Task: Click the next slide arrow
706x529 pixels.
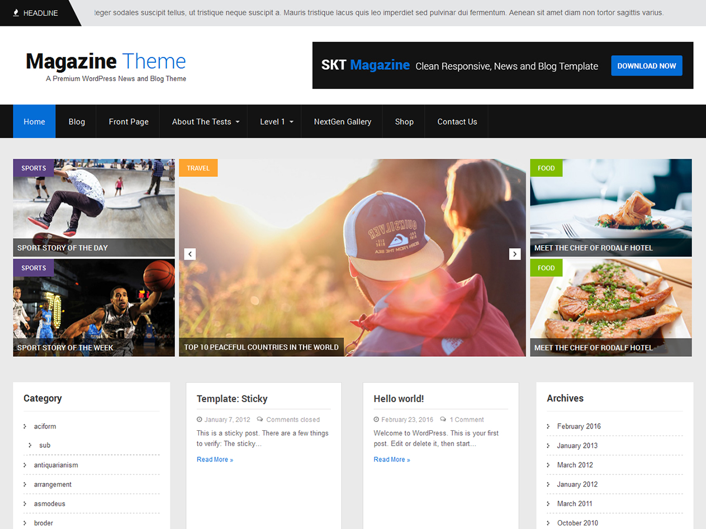Action: coord(515,254)
